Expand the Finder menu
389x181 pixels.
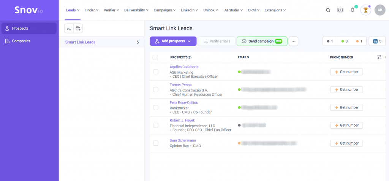(x=92, y=10)
